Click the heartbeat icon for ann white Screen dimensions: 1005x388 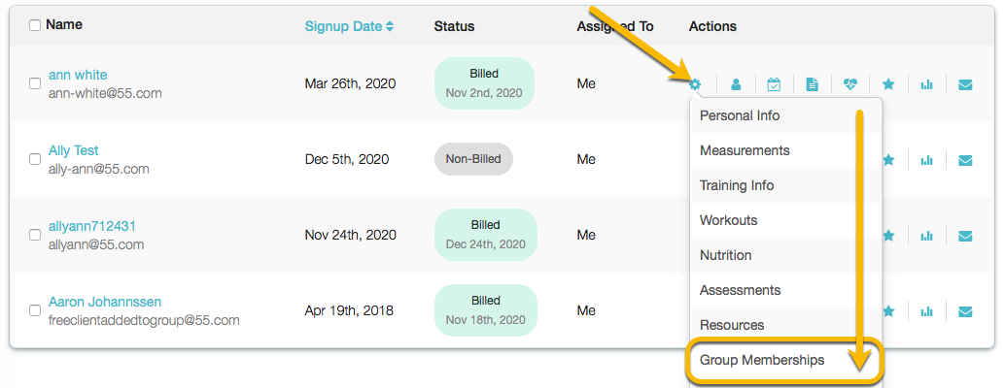tap(850, 84)
